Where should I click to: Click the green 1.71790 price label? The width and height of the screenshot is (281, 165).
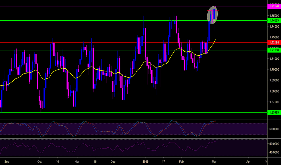click(274, 50)
